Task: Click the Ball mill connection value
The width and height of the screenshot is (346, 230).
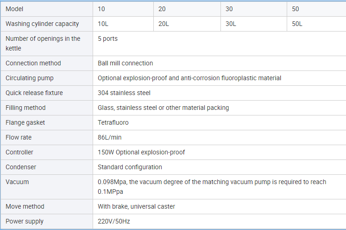Action: click(x=125, y=63)
